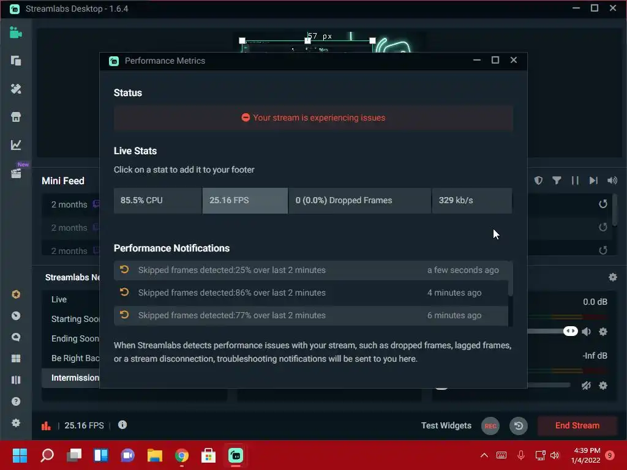627x470 pixels.
Task: Click the 25.16 FPS footer stat
Action: tap(84, 426)
